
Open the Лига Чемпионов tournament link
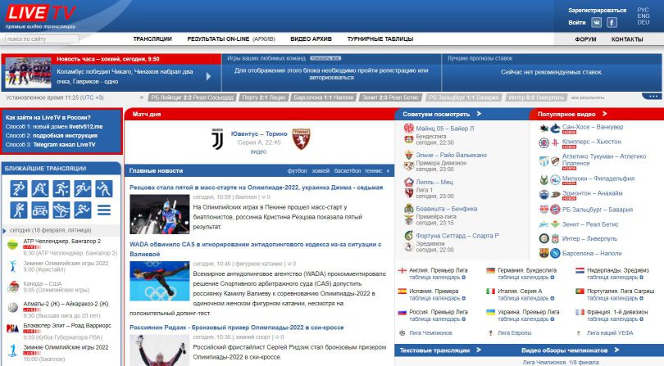[x=430, y=333]
